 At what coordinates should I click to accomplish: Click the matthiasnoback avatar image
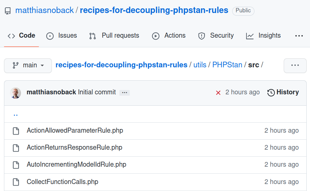coord(16,93)
